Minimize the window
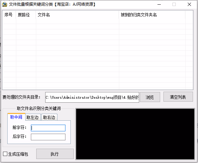 (159, 4)
